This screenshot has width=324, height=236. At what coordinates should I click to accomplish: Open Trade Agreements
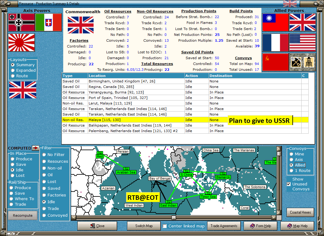pos(224,226)
